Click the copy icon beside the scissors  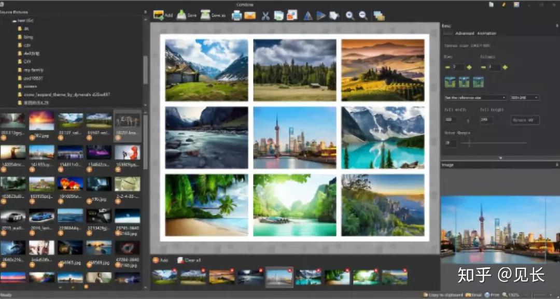coord(278,16)
